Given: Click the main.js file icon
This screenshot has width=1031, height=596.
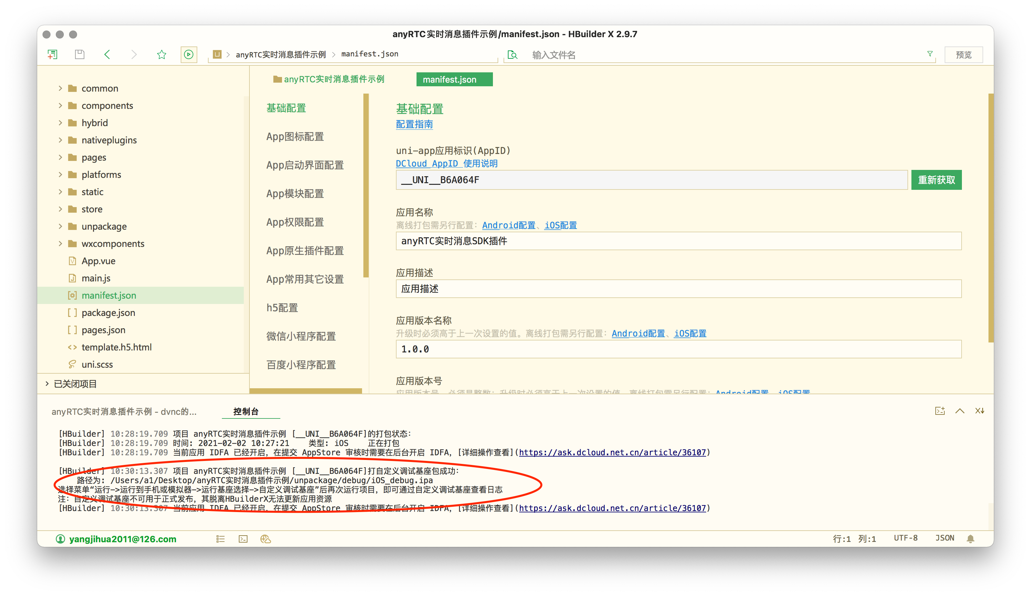Looking at the screenshot, I should (x=72, y=278).
